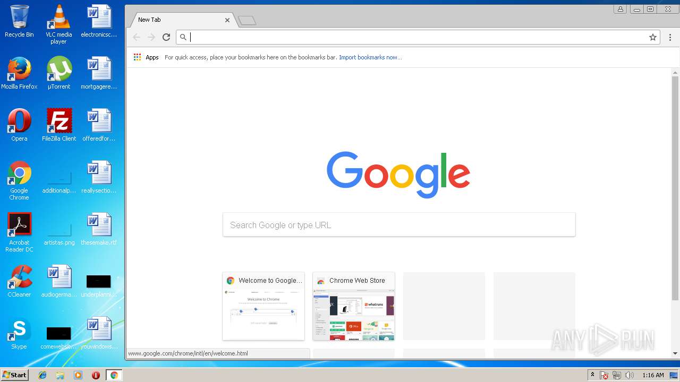Select the offeredfor... Word document
This screenshot has width=680, height=382.
[x=99, y=125]
